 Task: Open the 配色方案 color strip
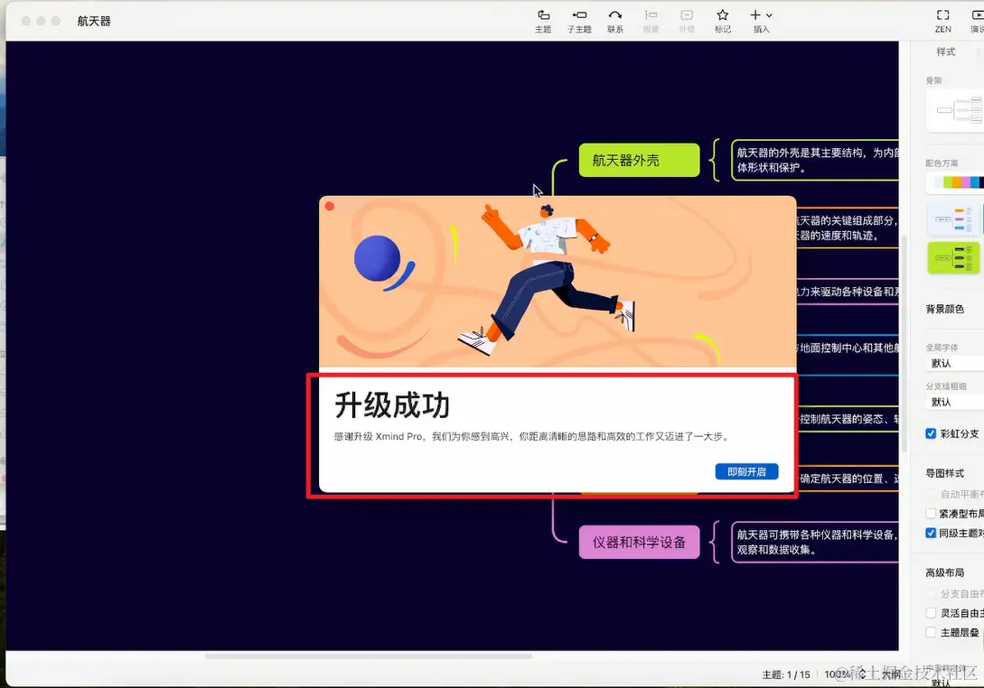point(954,181)
